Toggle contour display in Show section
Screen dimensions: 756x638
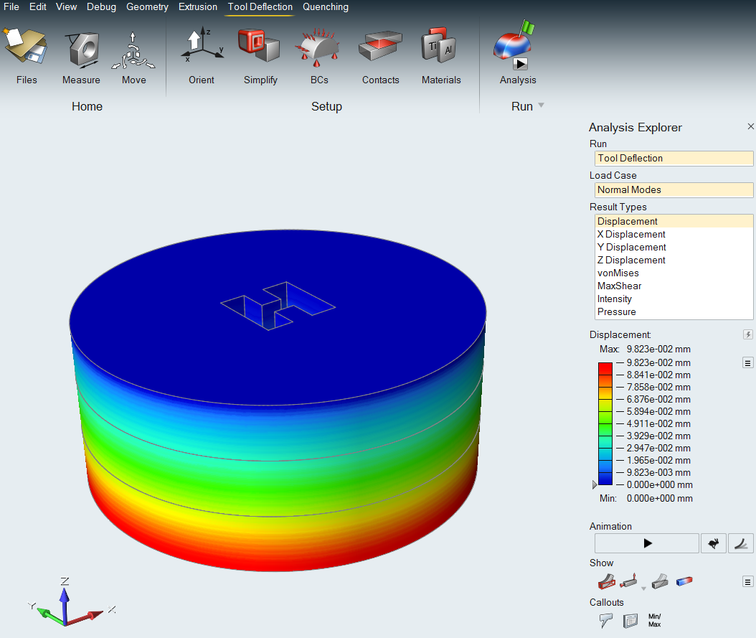pos(684,581)
